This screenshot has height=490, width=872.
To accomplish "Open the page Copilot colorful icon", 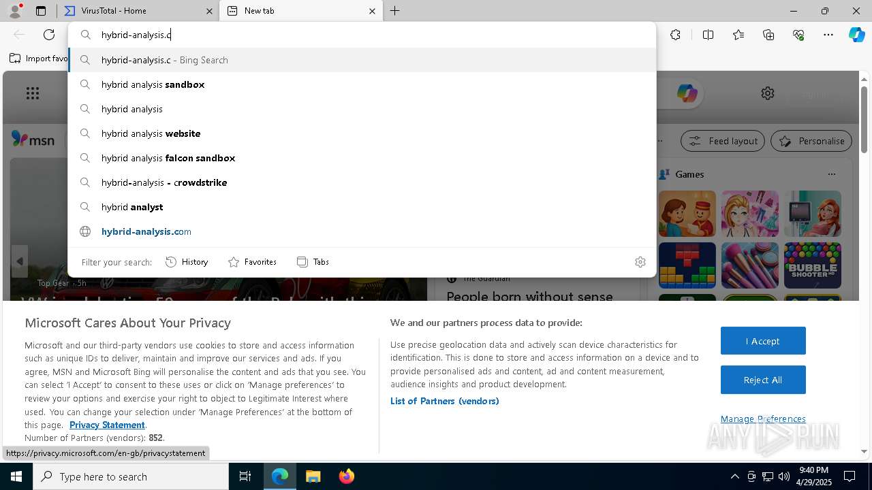I will 687,93.
